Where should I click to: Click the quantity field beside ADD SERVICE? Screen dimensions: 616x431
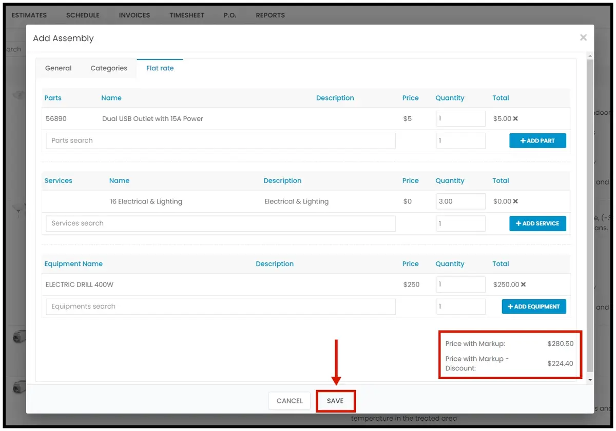(x=461, y=223)
